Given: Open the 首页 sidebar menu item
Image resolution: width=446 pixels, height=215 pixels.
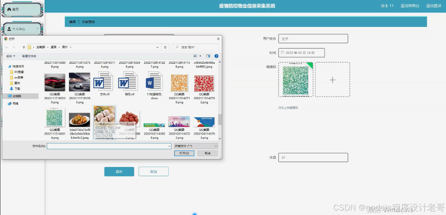Looking at the screenshot, I should (23, 10).
